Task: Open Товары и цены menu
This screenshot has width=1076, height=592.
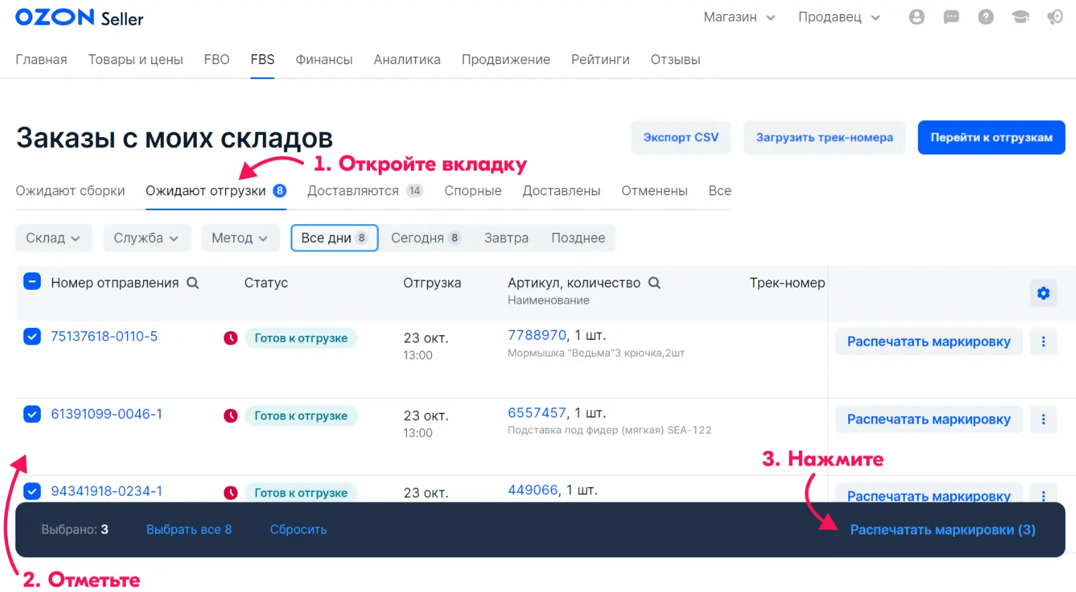Action: (136, 60)
